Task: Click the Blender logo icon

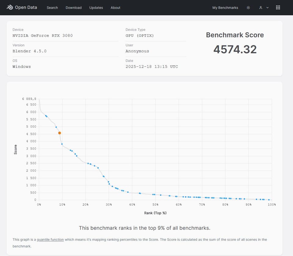Action: 10,7
